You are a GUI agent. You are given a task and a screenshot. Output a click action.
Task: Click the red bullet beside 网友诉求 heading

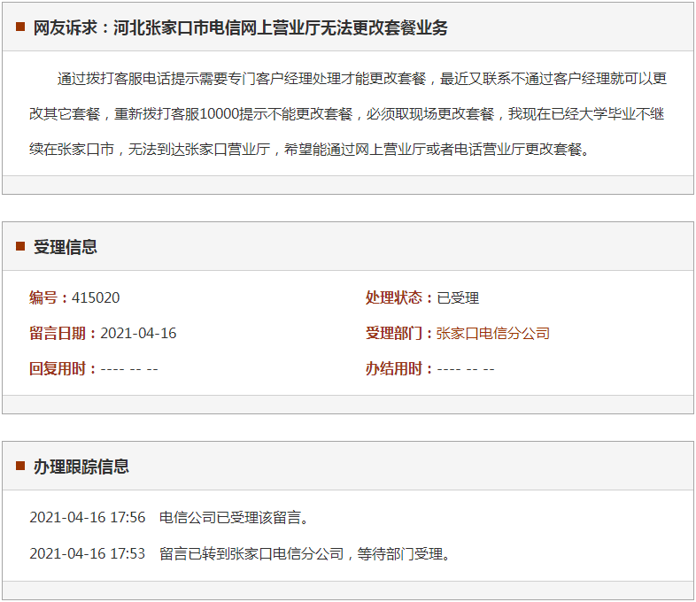pos(20,27)
